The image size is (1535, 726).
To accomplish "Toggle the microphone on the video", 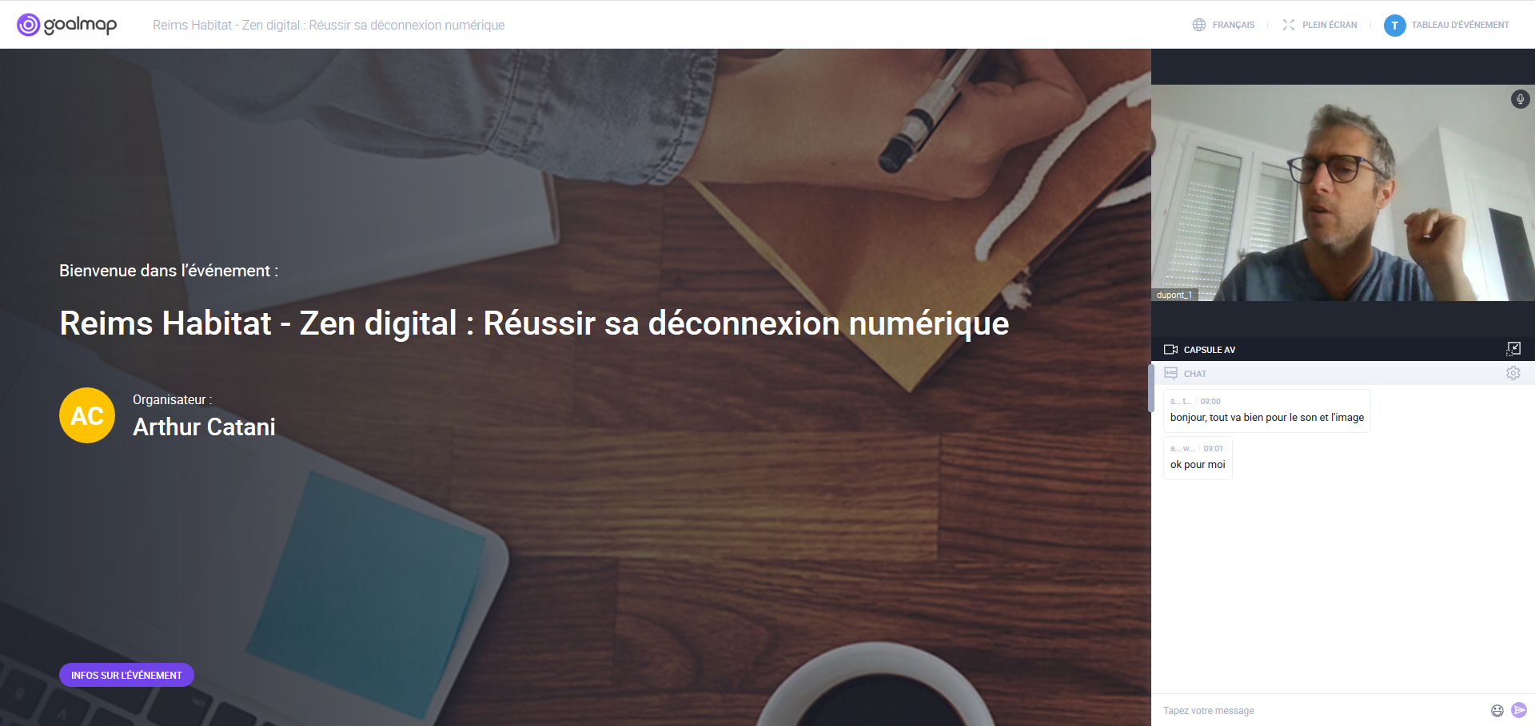I will pyautogui.click(x=1520, y=99).
